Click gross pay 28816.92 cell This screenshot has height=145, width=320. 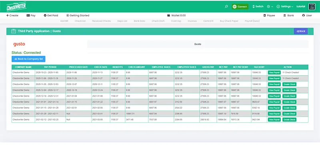pos(208,120)
